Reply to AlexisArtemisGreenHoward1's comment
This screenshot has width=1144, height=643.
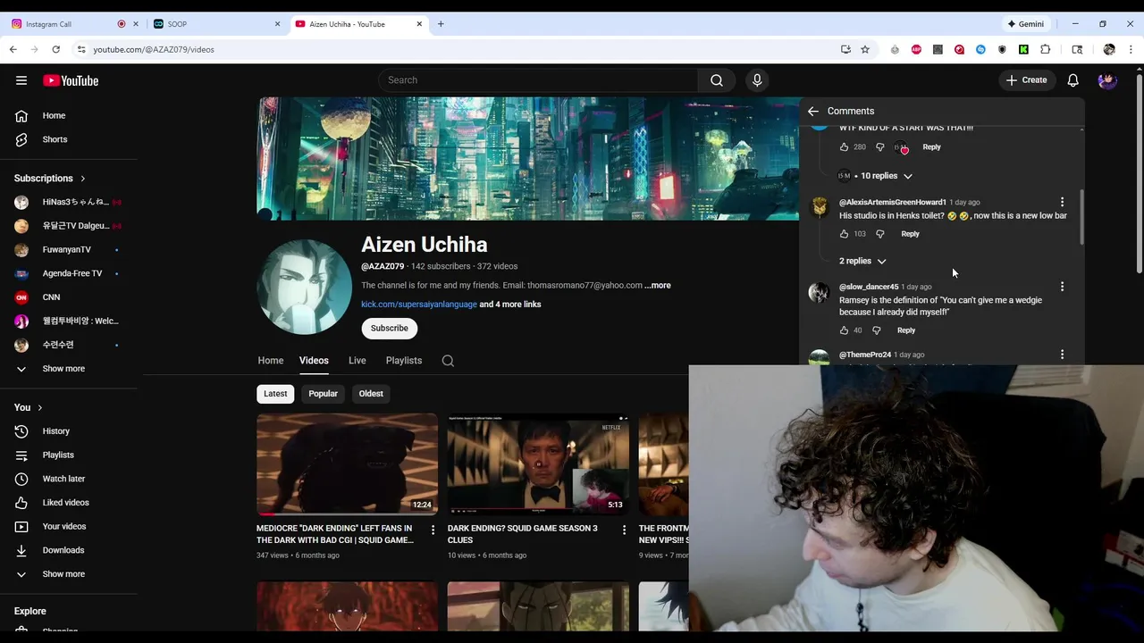pos(910,234)
